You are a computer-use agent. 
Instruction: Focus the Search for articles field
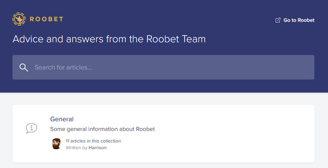[x=164, y=67]
